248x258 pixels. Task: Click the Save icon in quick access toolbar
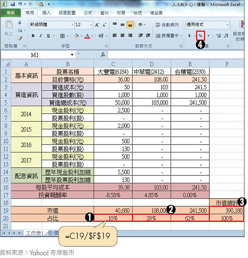12,4
